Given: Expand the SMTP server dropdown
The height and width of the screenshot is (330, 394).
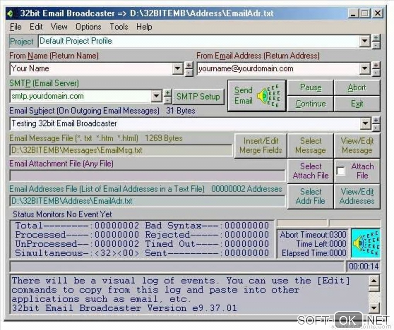Looking at the screenshot, I should tap(156, 96).
